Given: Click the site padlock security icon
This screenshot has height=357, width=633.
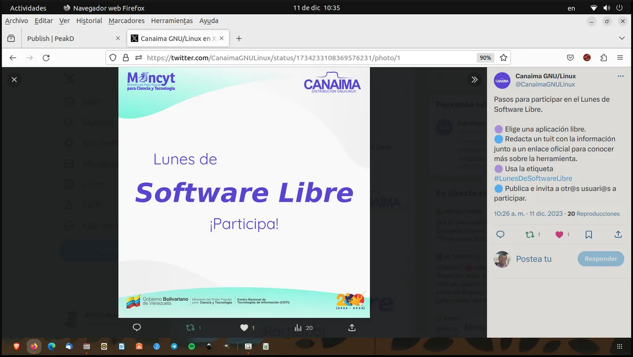Looking at the screenshot, I should 126,58.
